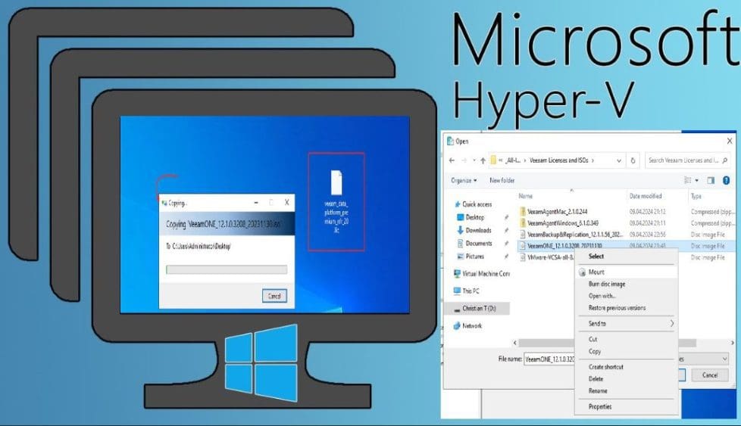Select the VeeamBackup&Replication disc image
The height and width of the screenshot is (426, 741).
tap(571, 235)
